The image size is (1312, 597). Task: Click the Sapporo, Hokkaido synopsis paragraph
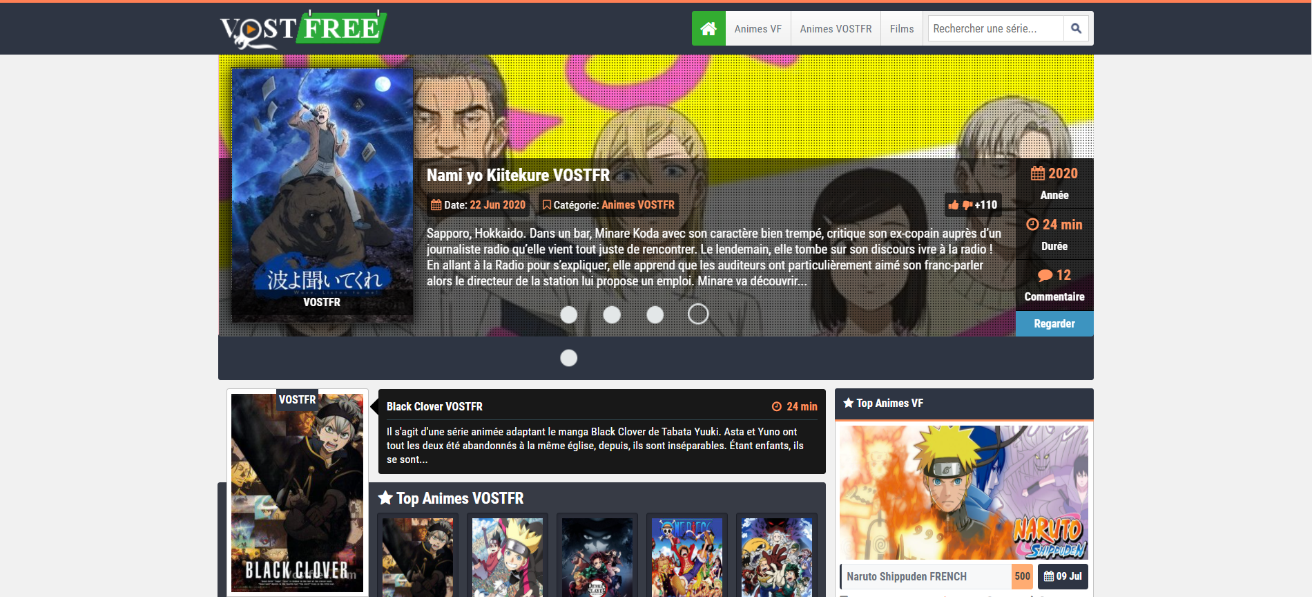pos(714,257)
